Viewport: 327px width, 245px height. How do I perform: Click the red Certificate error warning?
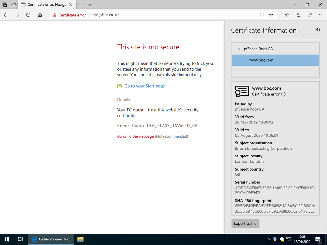tap(69, 15)
